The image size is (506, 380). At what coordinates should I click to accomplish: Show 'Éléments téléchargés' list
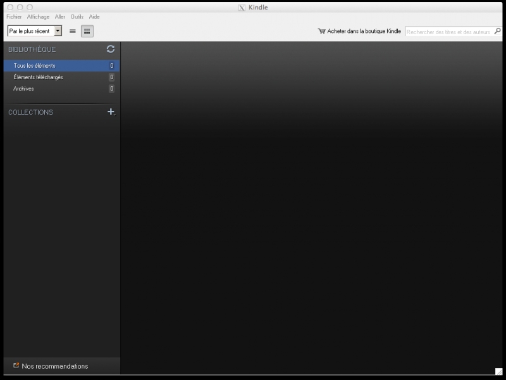pyautogui.click(x=38, y=77)
